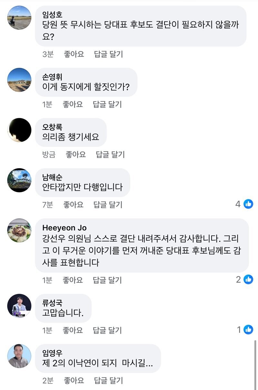258x390 pixels.
Task: Open the like reaction icon on 류성국's comment
Action: pos(248,330)
